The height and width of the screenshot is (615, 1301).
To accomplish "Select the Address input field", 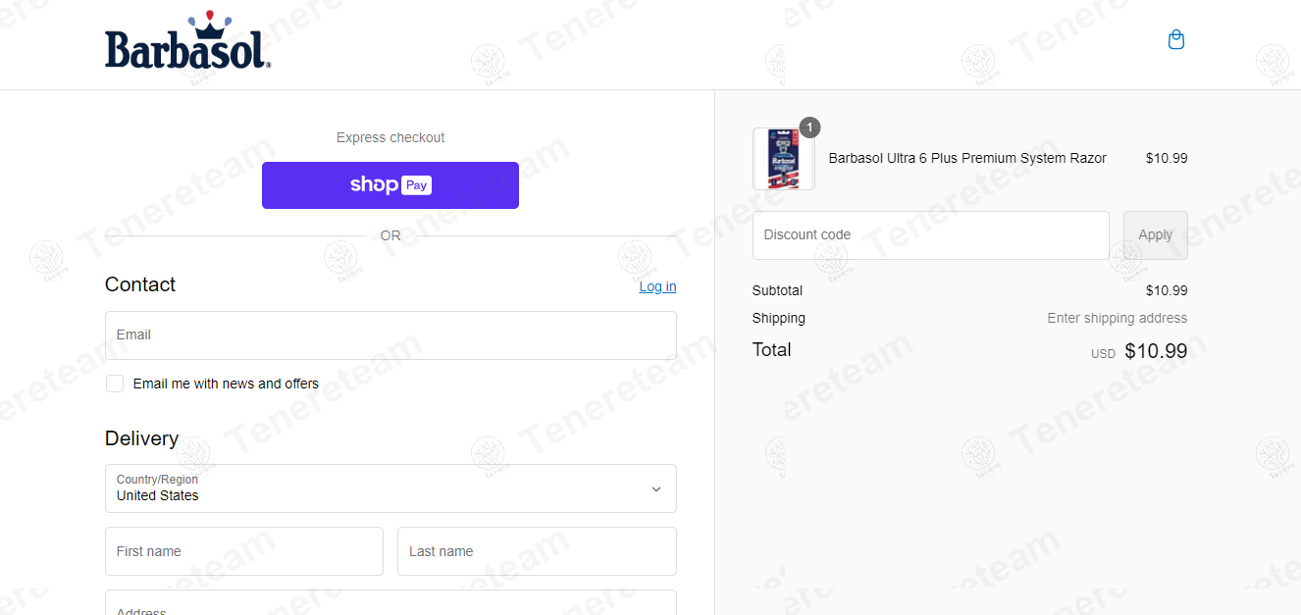I will [x=390, y=602].
